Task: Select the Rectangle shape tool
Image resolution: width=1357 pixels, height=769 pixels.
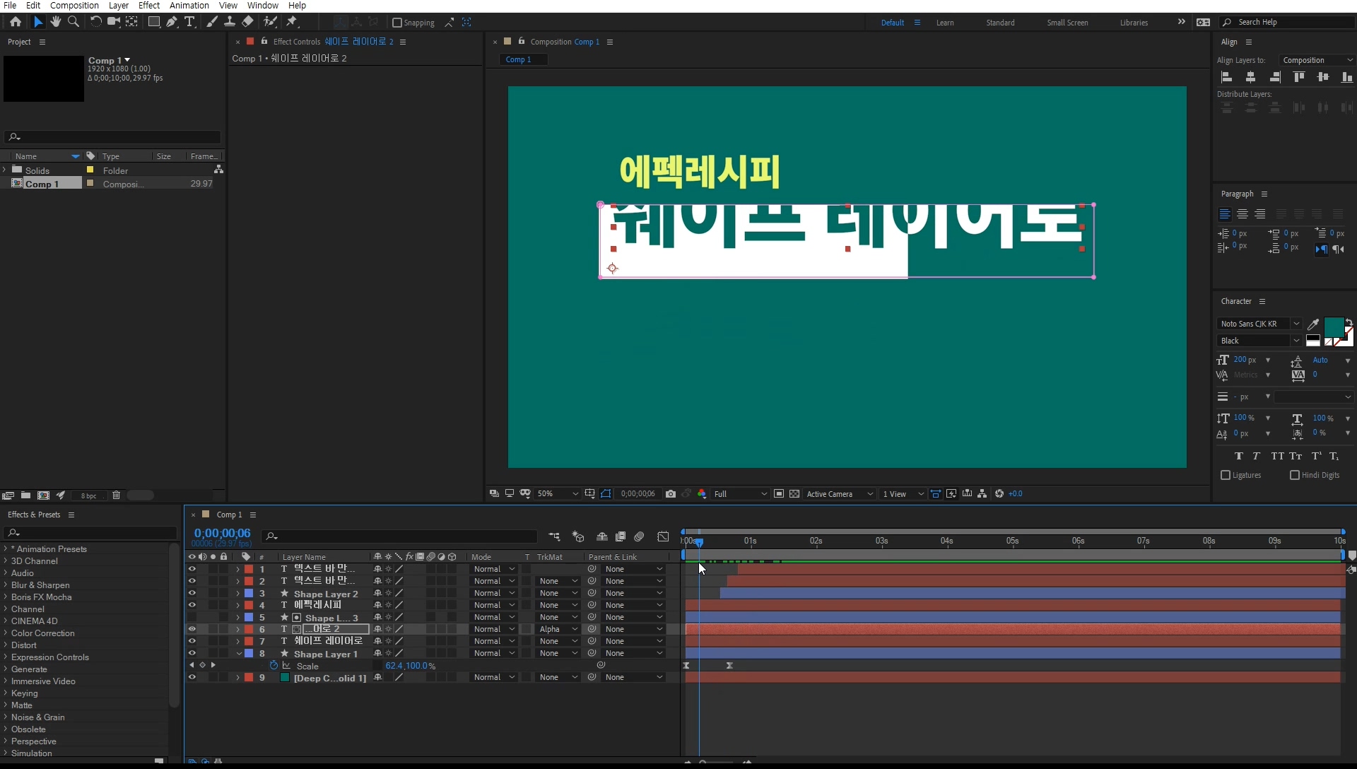Action: click(153, 22)
